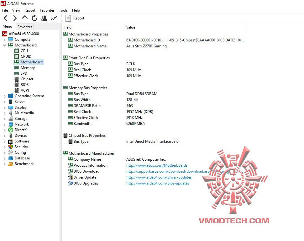Screen dimensions: 304x241
Task: Select the CPUID chip icon
Action: 17,56
